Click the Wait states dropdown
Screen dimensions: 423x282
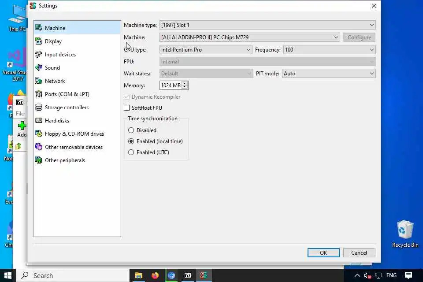tap(206, 74)
